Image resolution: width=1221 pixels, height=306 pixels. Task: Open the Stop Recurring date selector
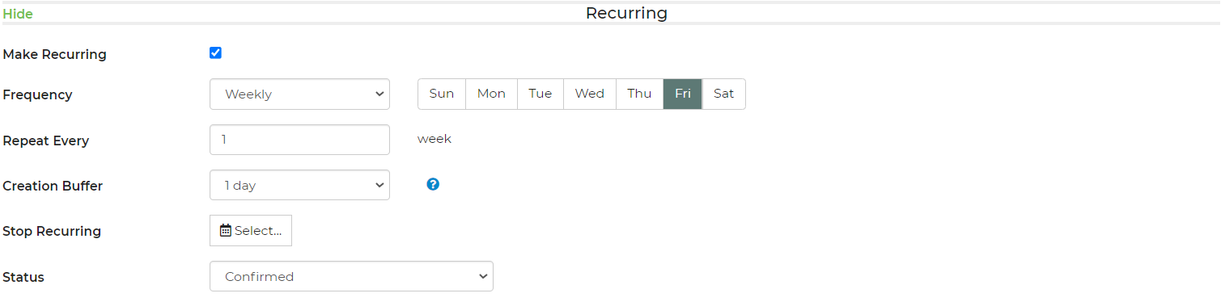[251, 230]
